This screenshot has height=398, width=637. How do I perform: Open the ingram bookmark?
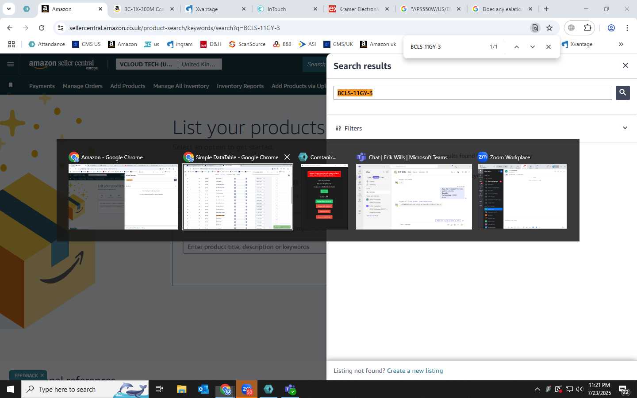180,44
